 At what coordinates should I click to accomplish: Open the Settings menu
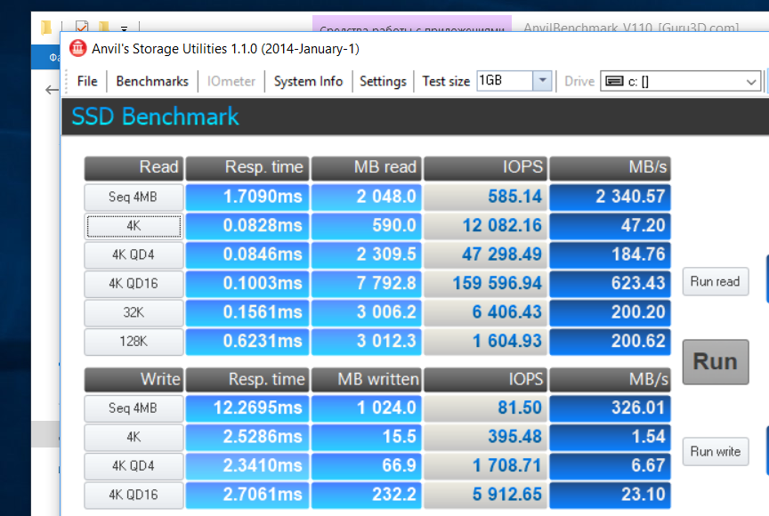383,81
